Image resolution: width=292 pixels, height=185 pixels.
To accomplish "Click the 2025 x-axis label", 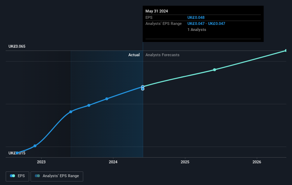I will coord(185,162).
